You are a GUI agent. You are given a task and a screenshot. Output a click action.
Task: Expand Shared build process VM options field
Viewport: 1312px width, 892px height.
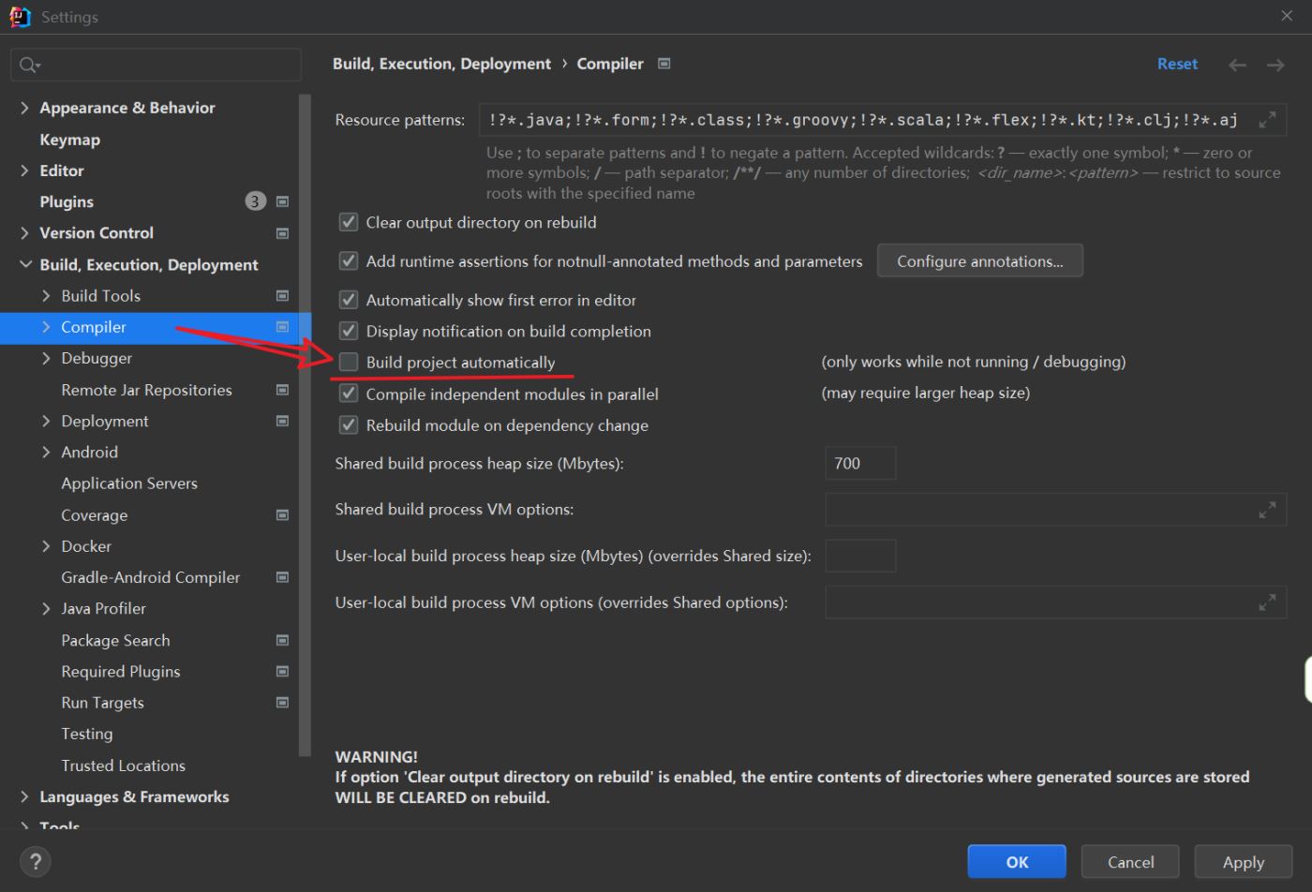click(1267, 510)
